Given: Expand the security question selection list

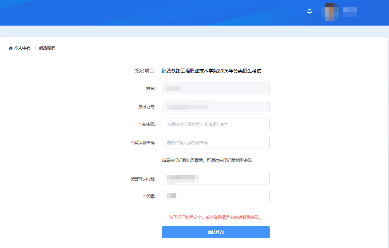Looking at the screenshot, I should coord(215,179).
